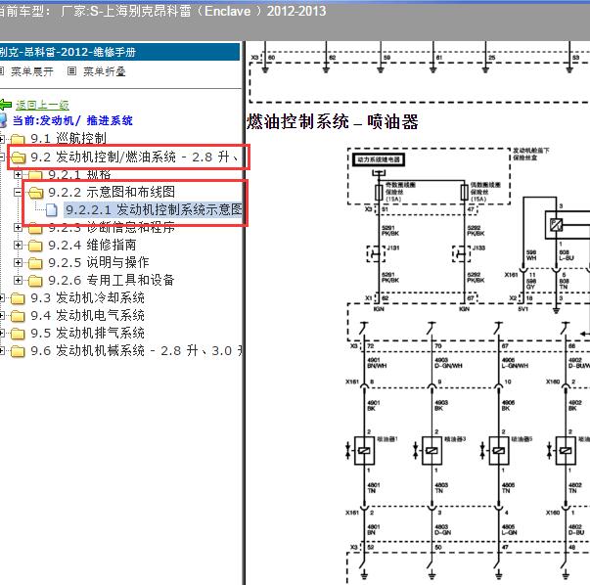Screen dimensions: 590x585
Task: Click the 当前车型 title bar text
Action: [x=162, y=11]
